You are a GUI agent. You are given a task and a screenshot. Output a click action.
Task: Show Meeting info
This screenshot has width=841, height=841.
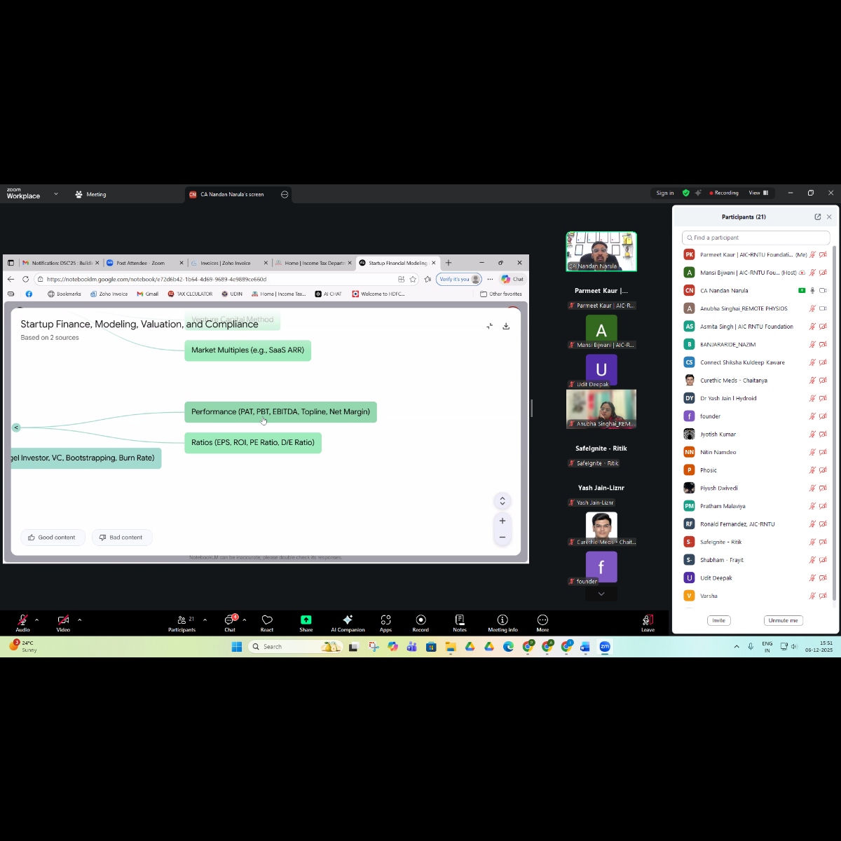tap(502, 622)
